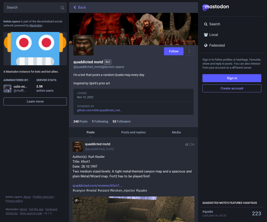
Task: Open the Local timeline
Action: [x=211, y=34]
